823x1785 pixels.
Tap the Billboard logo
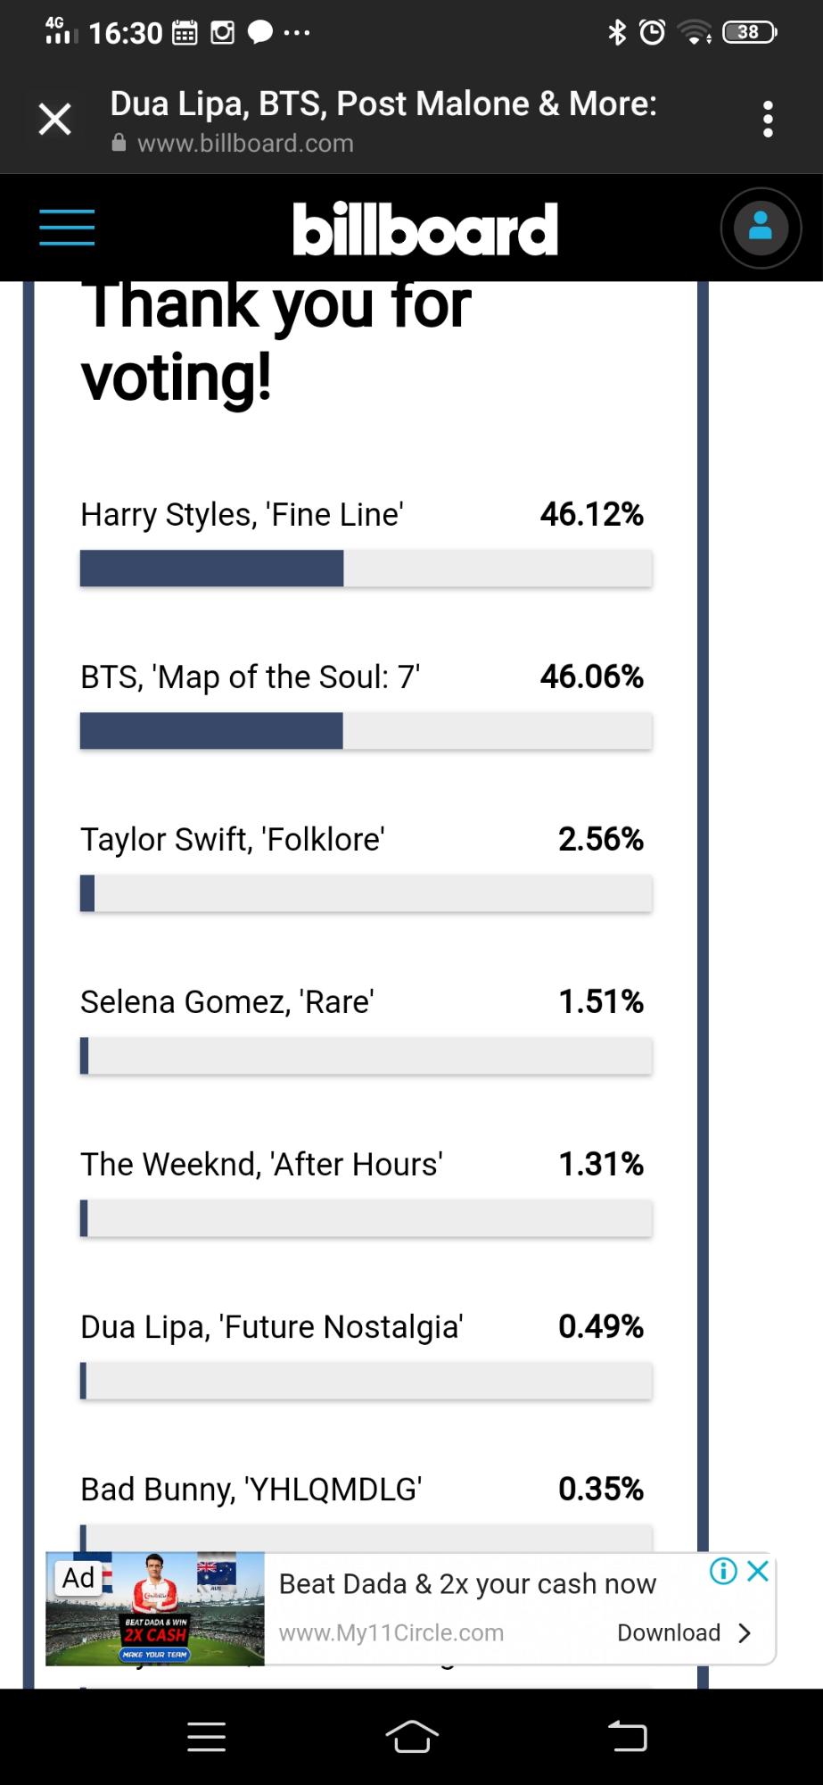pyautogui.click(x=425, y=229)
